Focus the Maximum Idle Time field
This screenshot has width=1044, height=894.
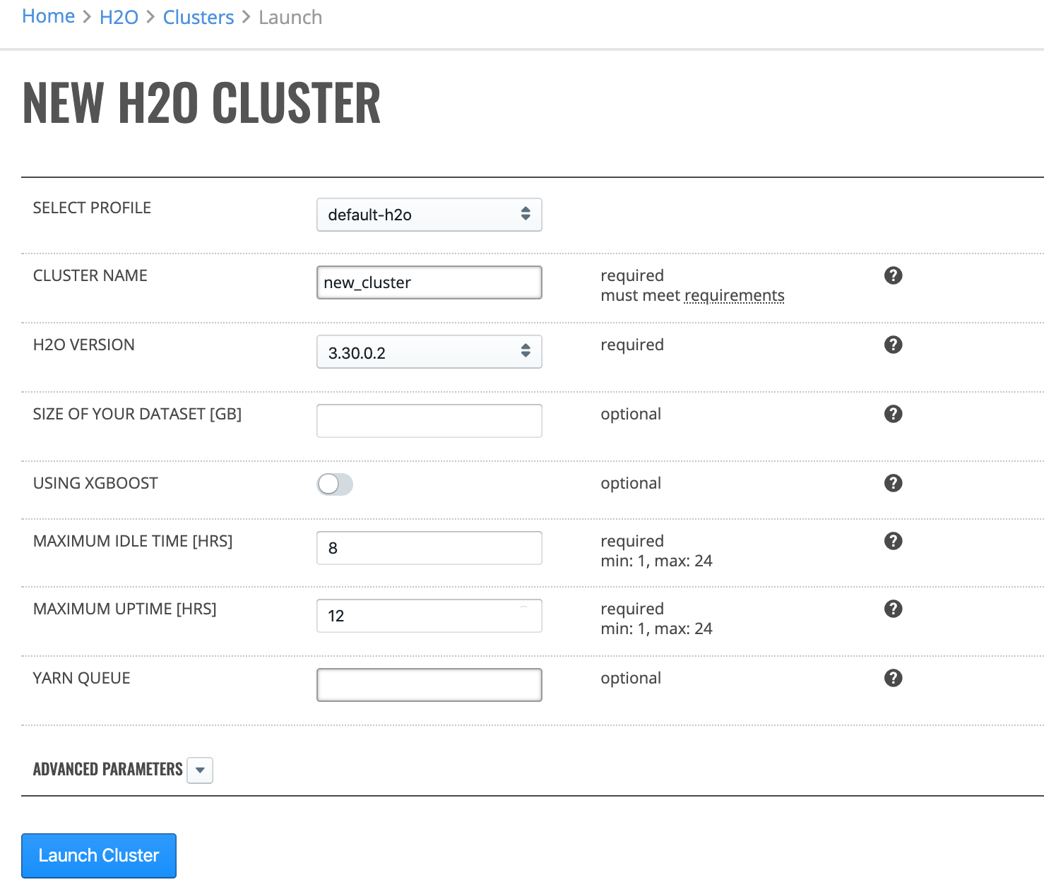click(429, 548)
